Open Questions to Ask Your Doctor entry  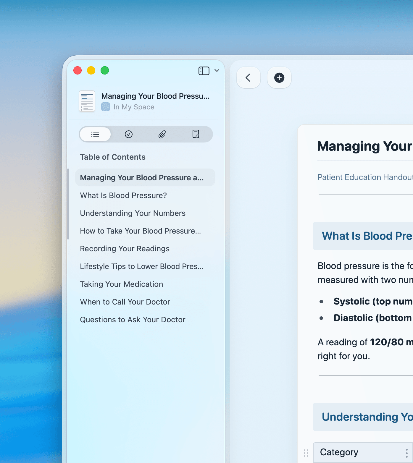tap(133, 320)
